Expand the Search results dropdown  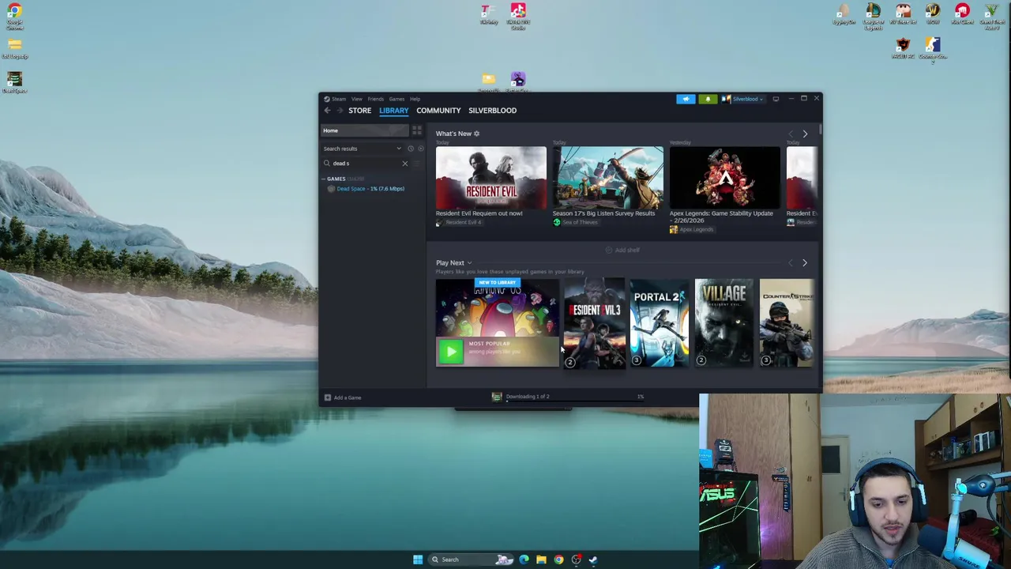pos(399,149)
